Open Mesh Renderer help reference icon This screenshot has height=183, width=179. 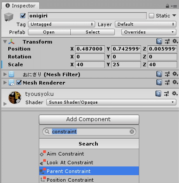[159, 82]
